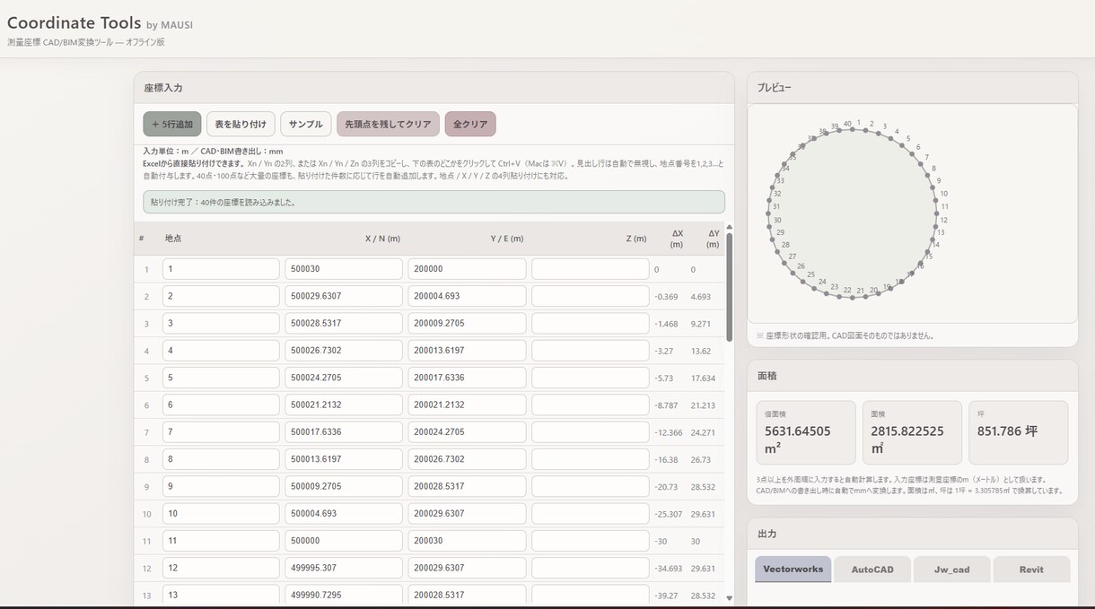Edit the 地点 field in row 1
Image resolution: width=1095 pixels, height=609 pixels.
[x=221, y=269]
